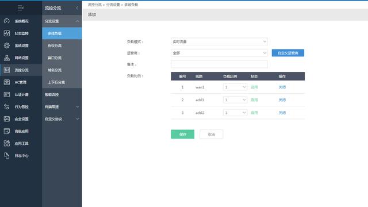Open the 负载模式 dropdown showing 实时流量
Viewport: 368px width, 207px height.
[x=219, y=41]
